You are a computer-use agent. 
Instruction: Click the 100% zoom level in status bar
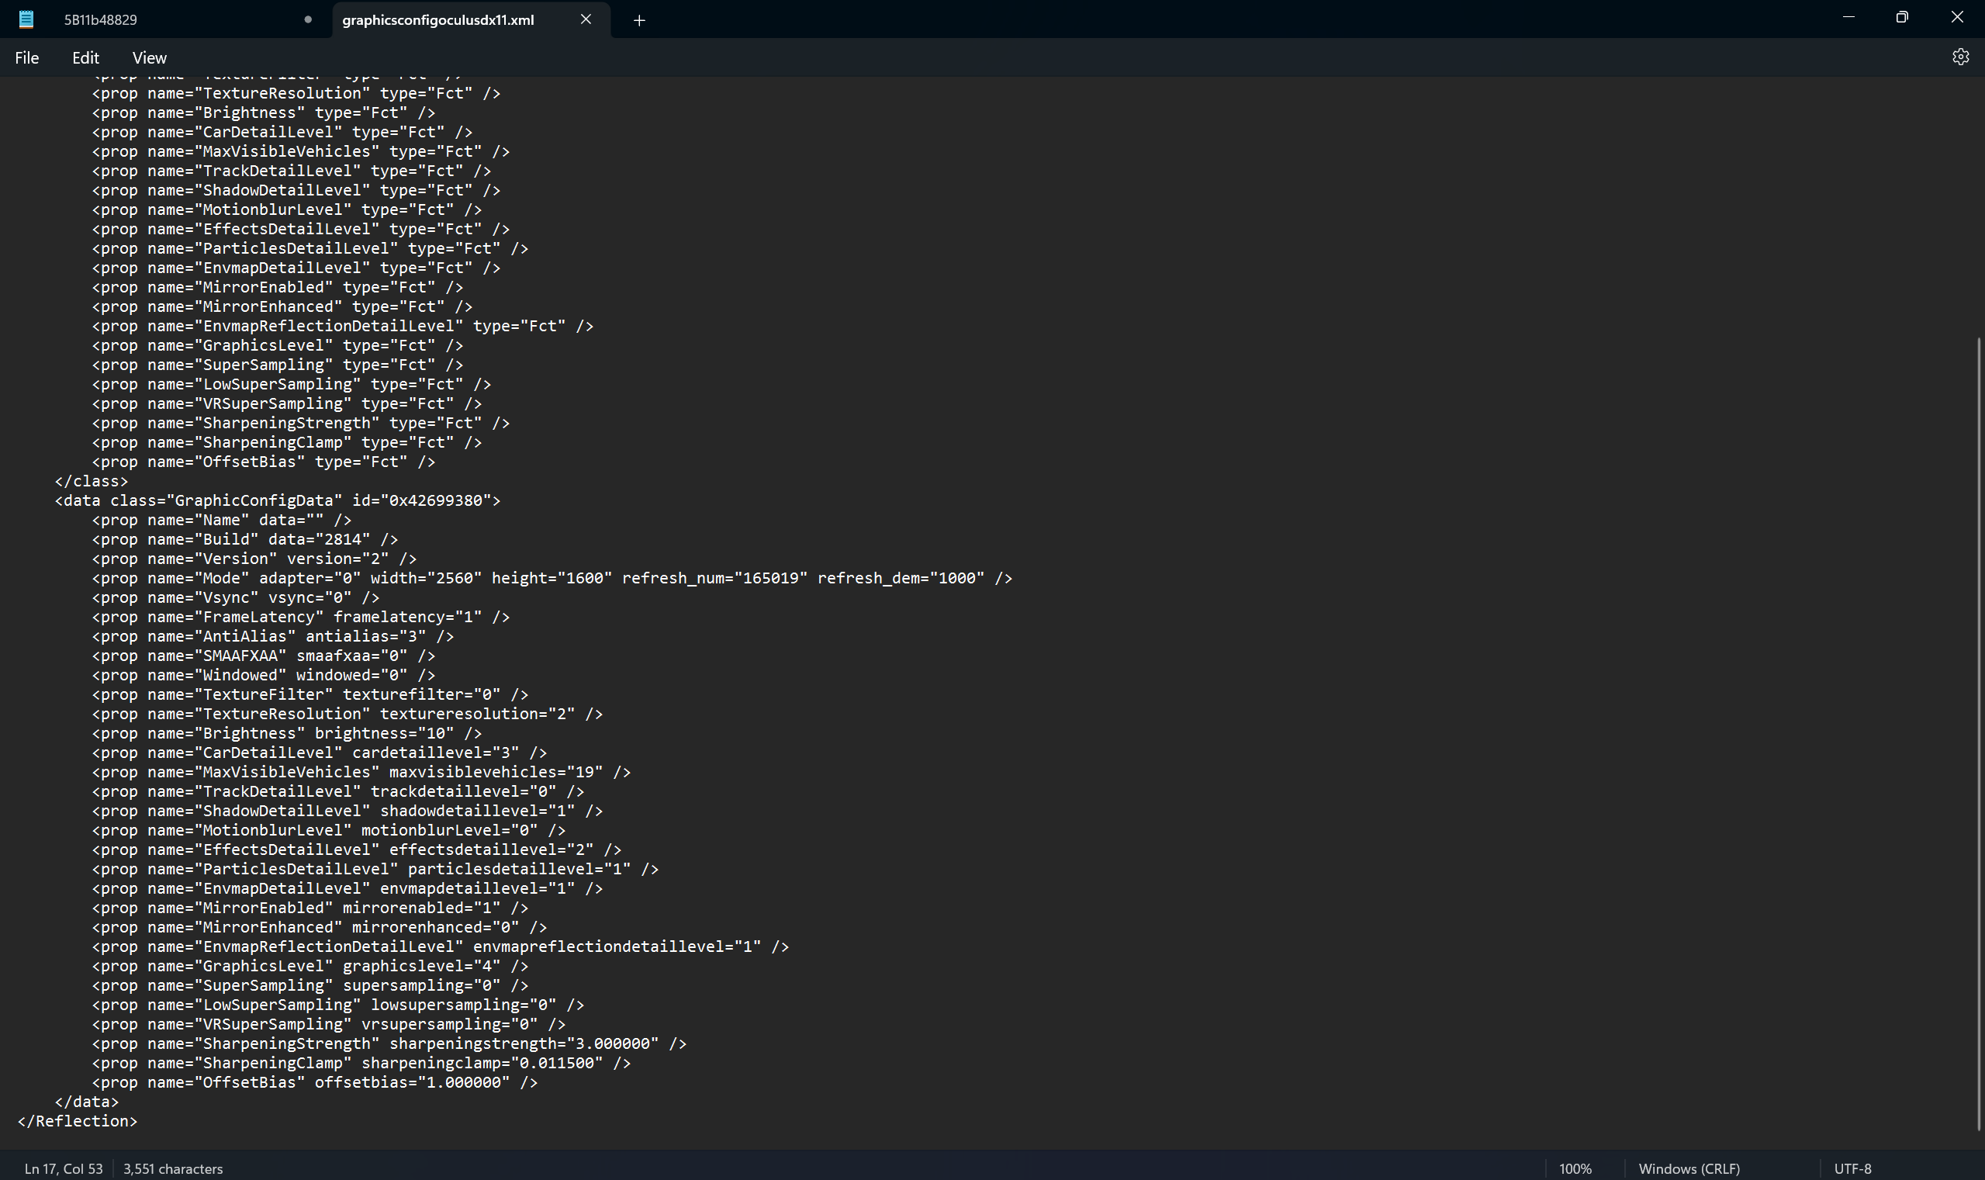[x=1575, y=1168]
